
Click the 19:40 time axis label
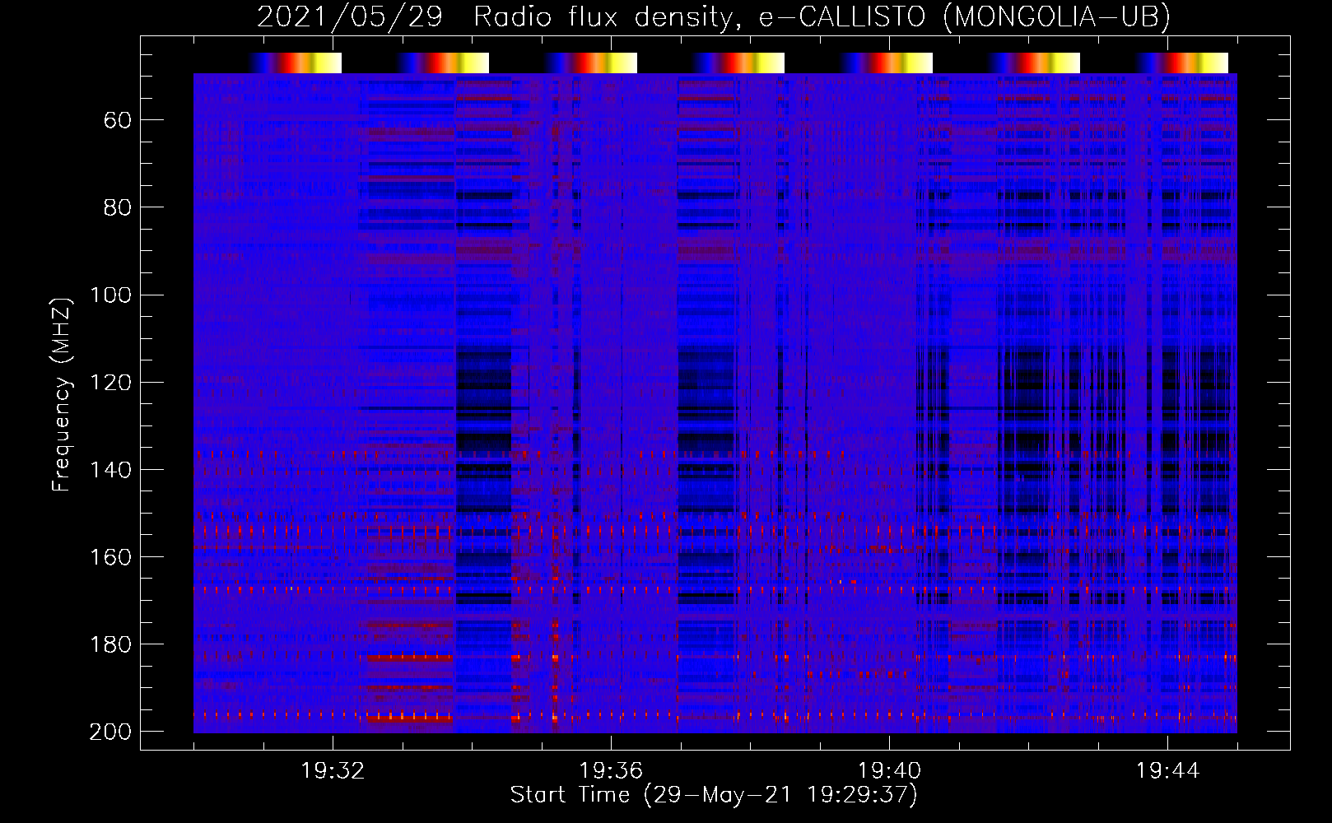[x=889, y=771]
